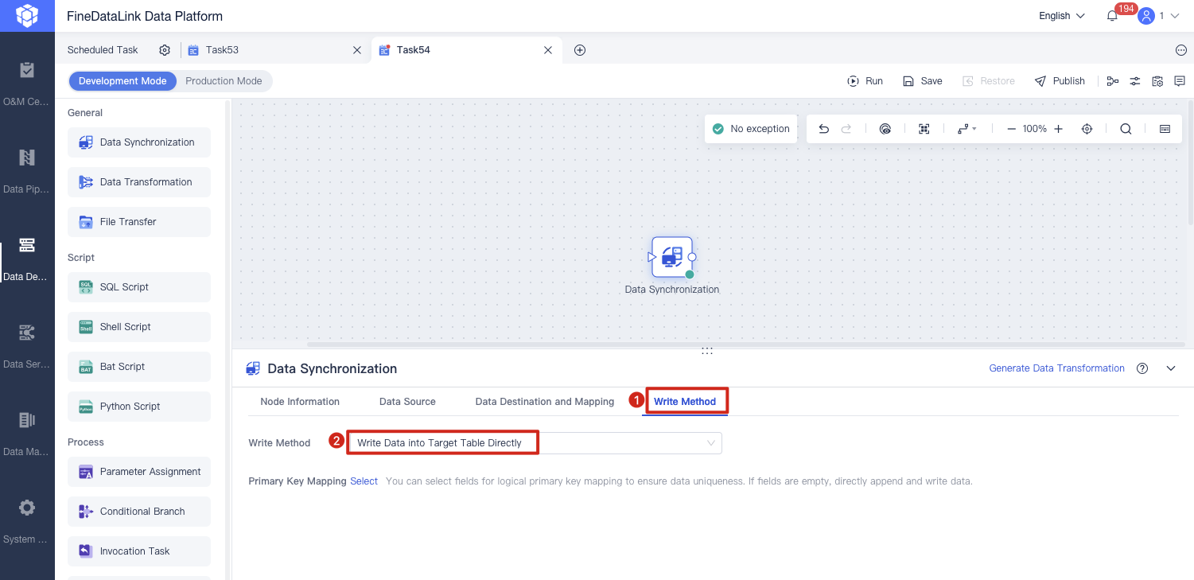This screenshot has width=1194, height=580.
Task: Open the help question mark icon
Action: (1142, 368)
